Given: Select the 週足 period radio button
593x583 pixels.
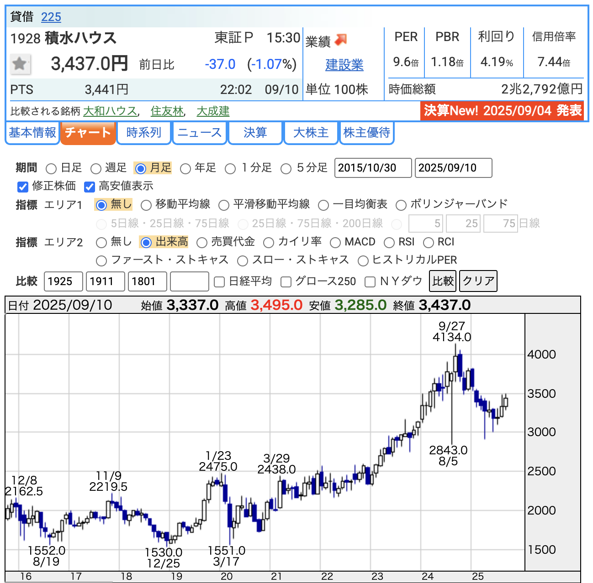Looking at the screenshot, I should click(x=95, y=169).
